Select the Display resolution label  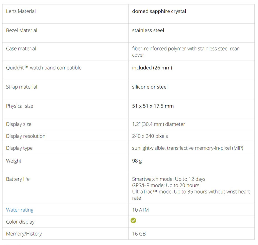point(26,136)
